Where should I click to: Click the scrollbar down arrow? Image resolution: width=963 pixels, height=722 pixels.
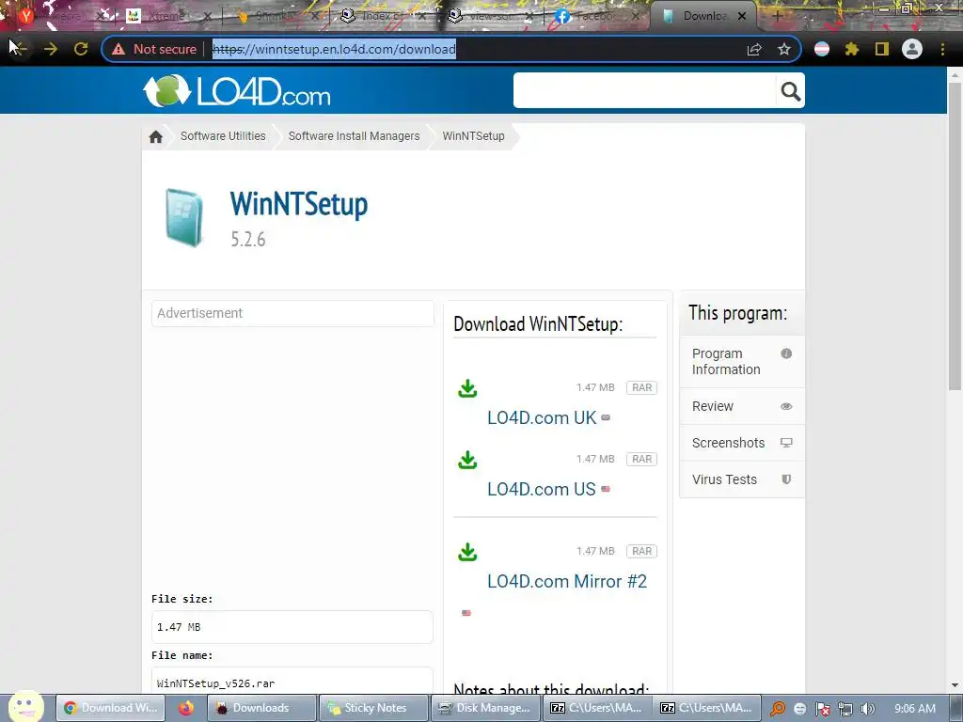(955, 685)
